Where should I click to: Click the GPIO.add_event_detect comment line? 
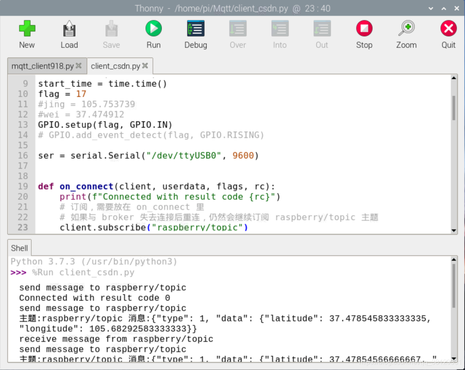(x=151, y=135)
